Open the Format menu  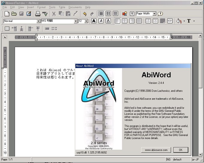click(41, 7)
